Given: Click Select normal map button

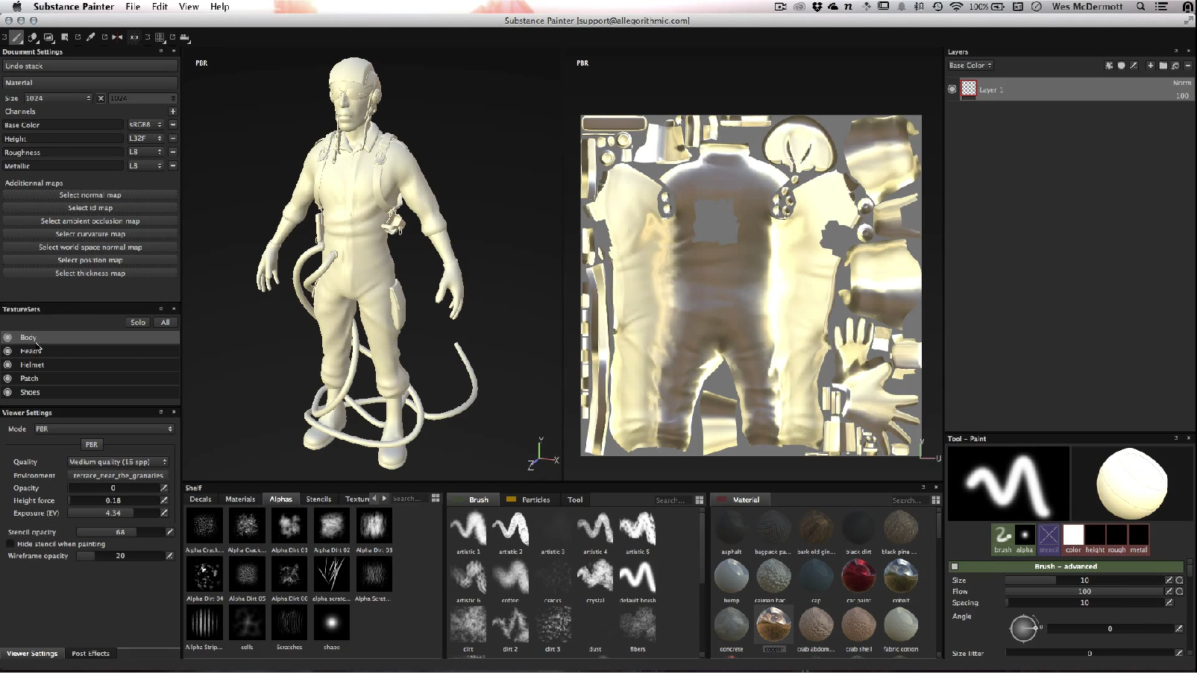Looking at the screenshot, I should tap(90, 195).
